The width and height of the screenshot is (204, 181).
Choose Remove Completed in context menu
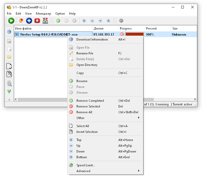(105, 100)
